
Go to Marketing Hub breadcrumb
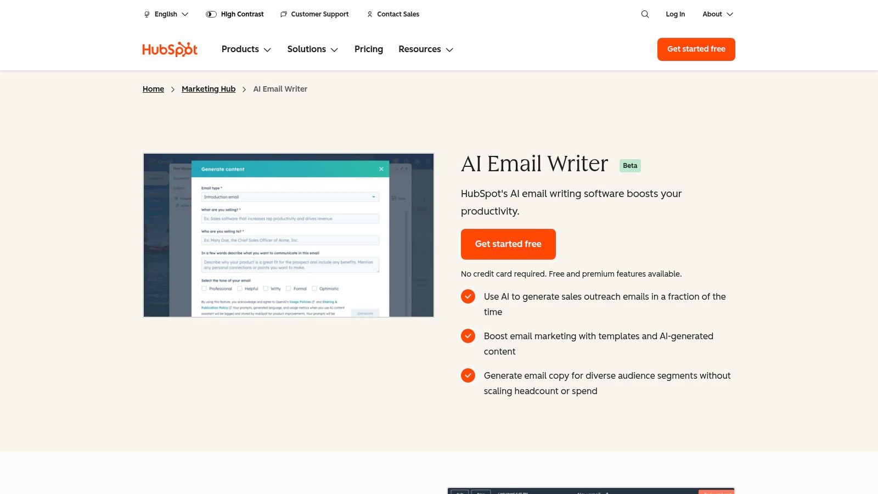tap(209, 89)
